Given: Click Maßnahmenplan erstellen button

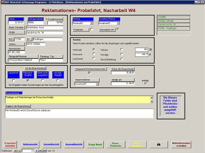Looking at the screenshot, I should coord(181,145).
